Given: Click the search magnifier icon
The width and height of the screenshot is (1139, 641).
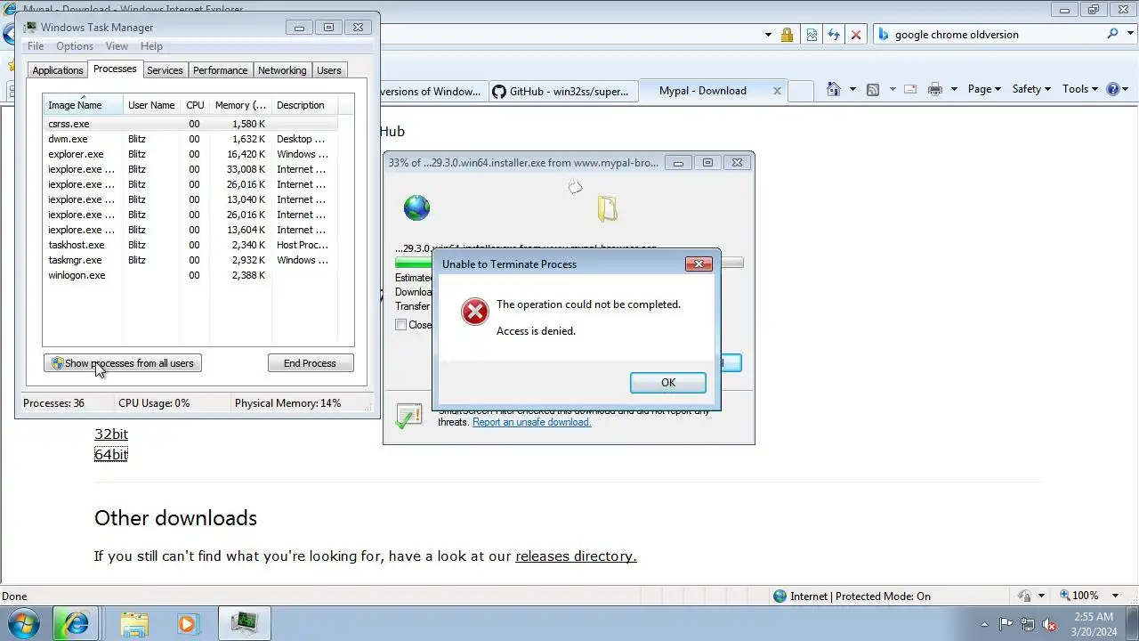Looking at the screenshot, I should click(1112, 34).
